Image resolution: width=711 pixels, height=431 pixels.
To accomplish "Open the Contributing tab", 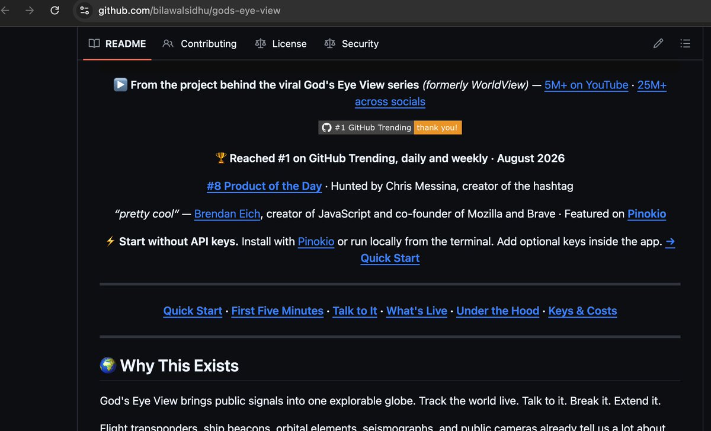I will [x=200, y=43].
